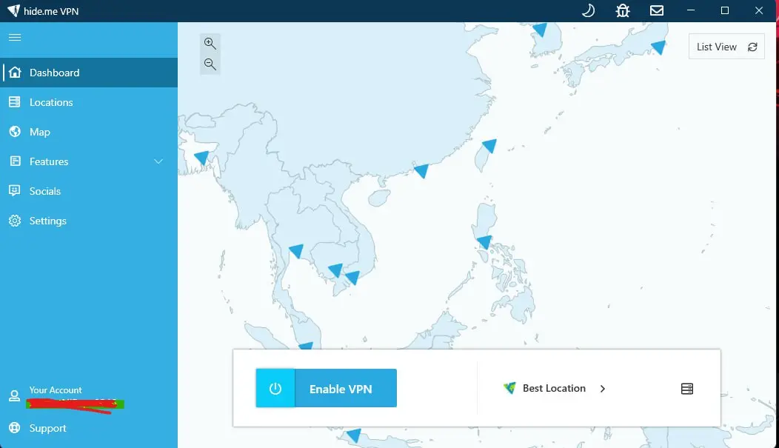Click the Features list icon
Screen dimensions: 779x448
click(x=15, y=161)
